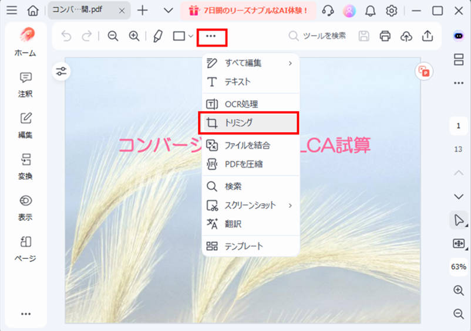Open the properties sliders panel icon

point(61,71)
